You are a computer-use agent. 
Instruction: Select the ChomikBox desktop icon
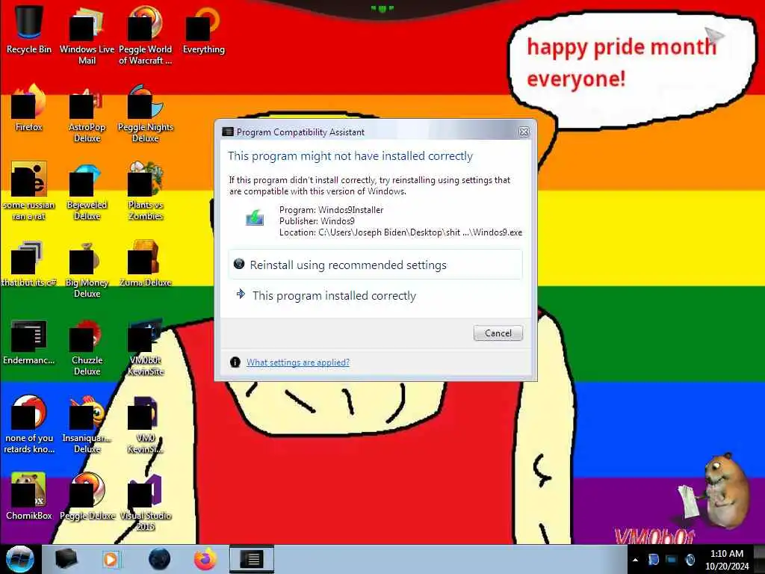pyautogui.click(x=29, y=496)
